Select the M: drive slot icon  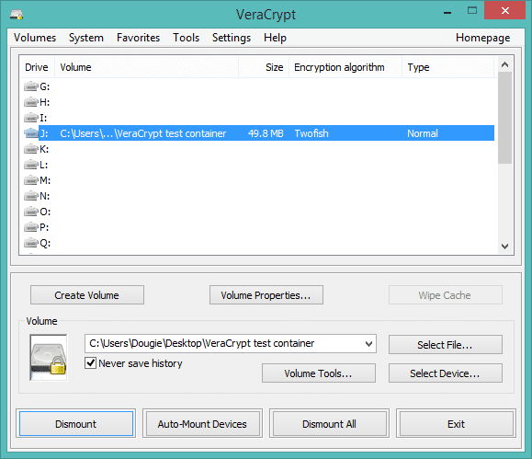[x=31, y=180]
